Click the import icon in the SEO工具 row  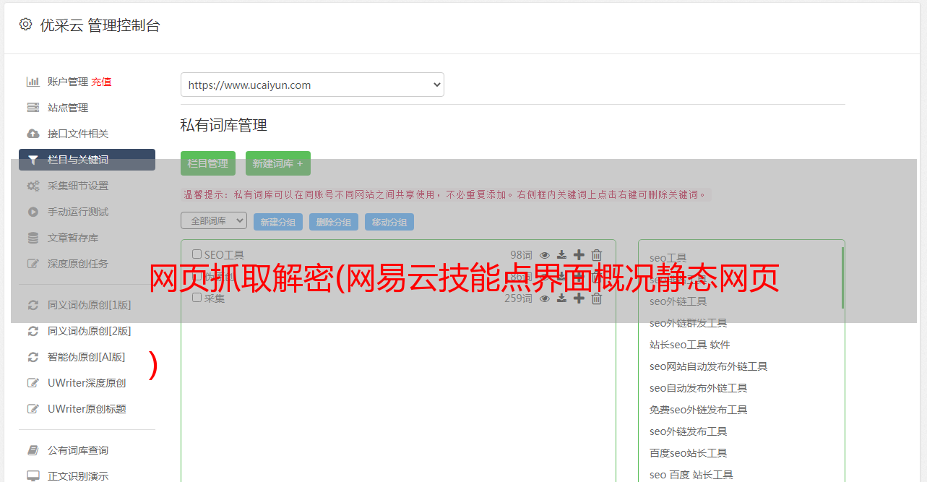click(561, 255)
